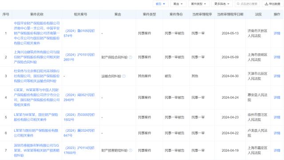This screenshot has height=160, width=284.
Task: Click the info icon beside 财产损害赔偿纠纷
Action: tap(130, 150)
